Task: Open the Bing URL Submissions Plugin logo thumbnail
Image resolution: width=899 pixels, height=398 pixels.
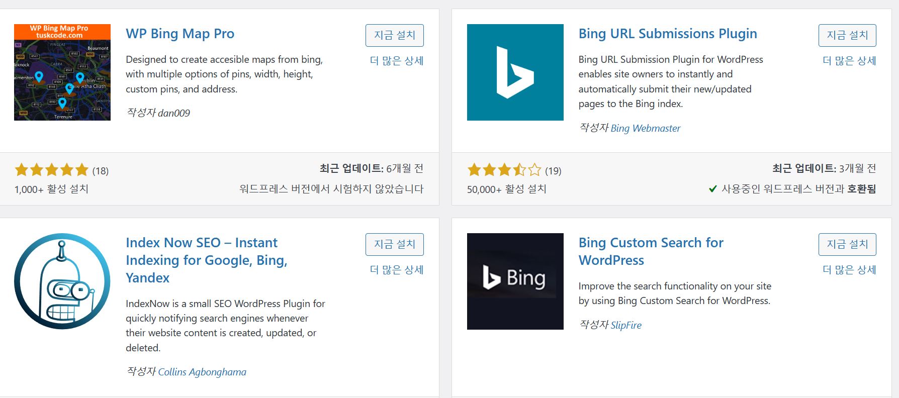Action: (515, 72)
